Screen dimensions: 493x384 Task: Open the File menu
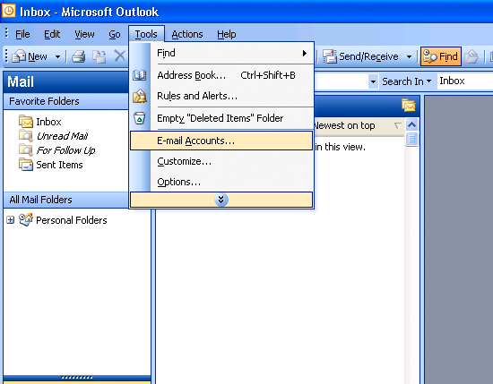click(22, 34)
